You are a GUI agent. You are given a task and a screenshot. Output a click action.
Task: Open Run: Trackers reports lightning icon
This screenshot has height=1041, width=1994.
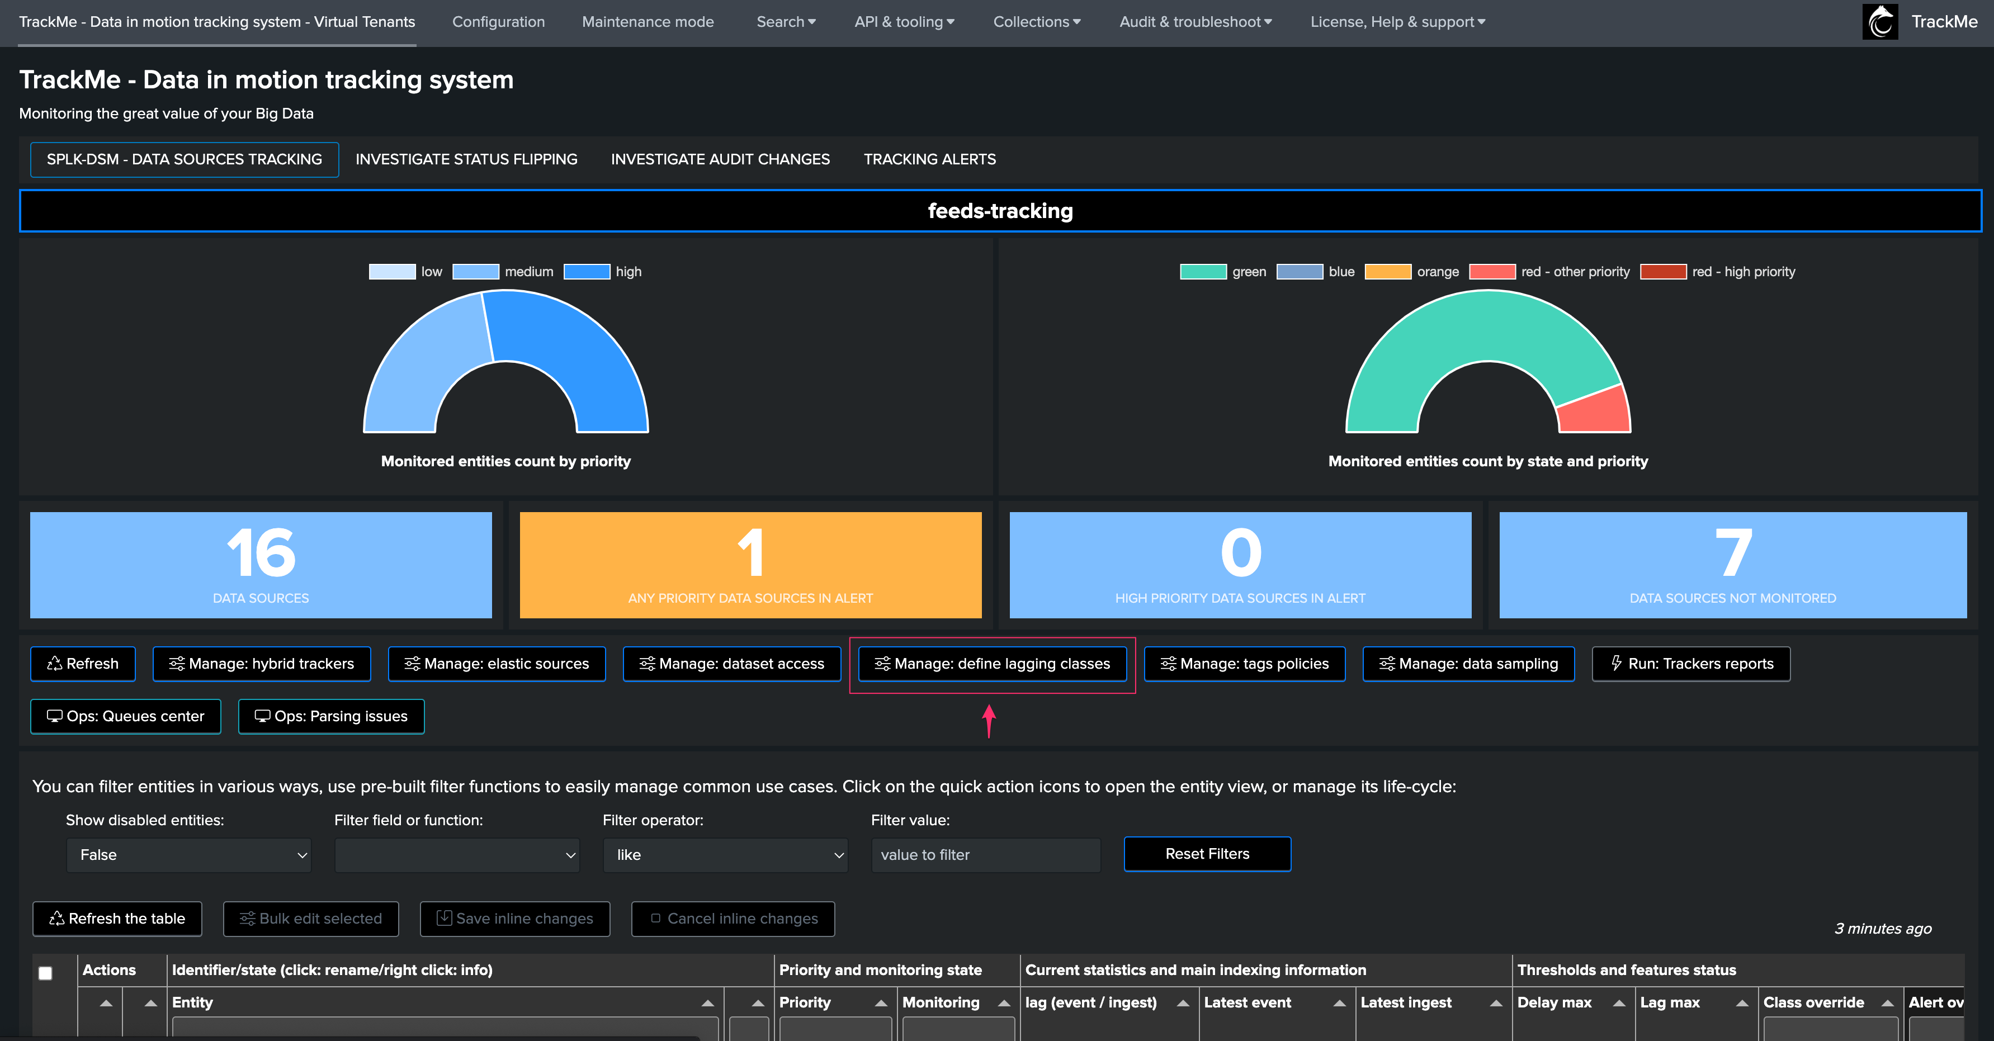click(1616, 663)
